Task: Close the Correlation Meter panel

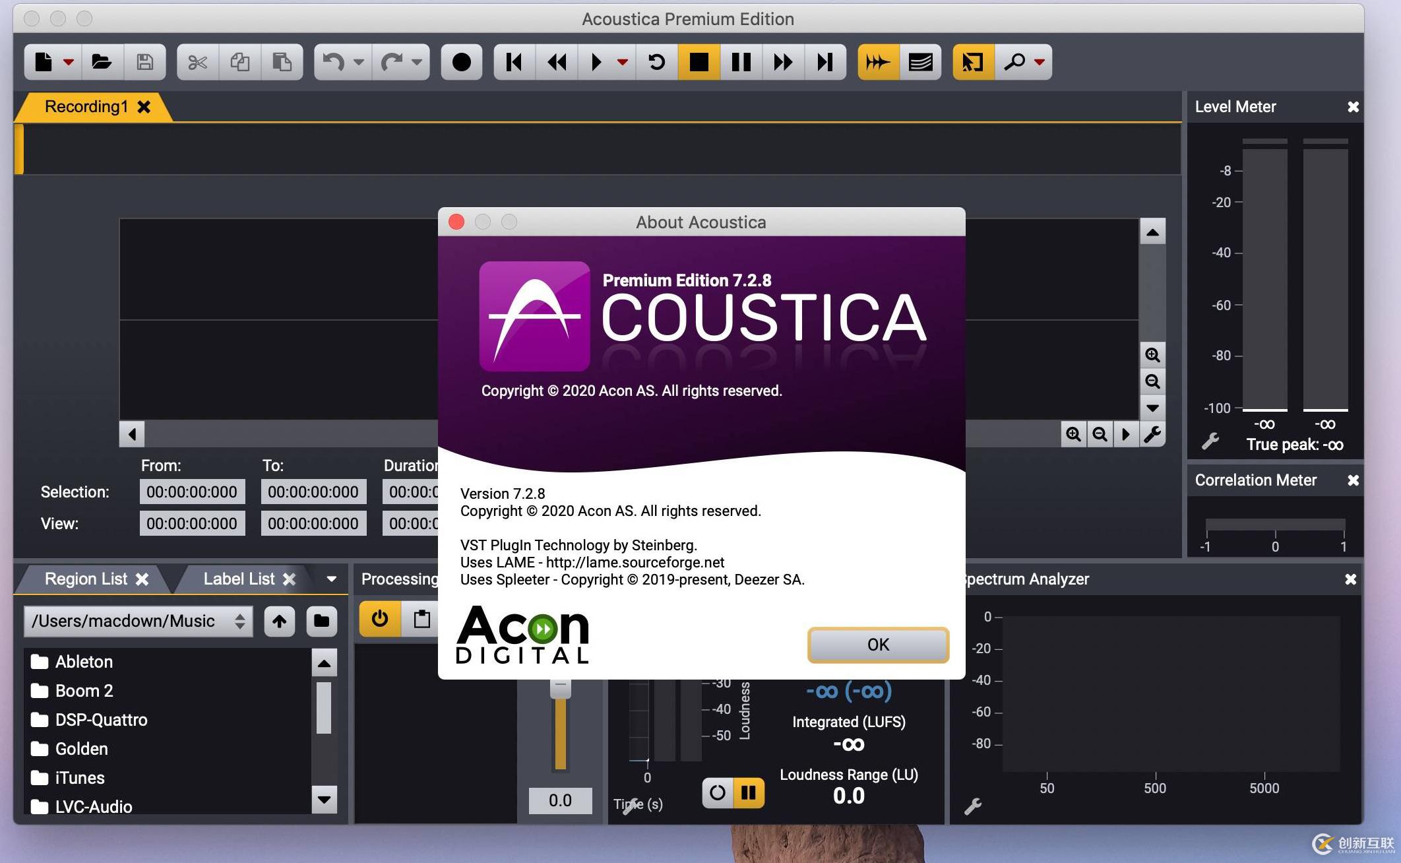Action: click(1353, 480)
